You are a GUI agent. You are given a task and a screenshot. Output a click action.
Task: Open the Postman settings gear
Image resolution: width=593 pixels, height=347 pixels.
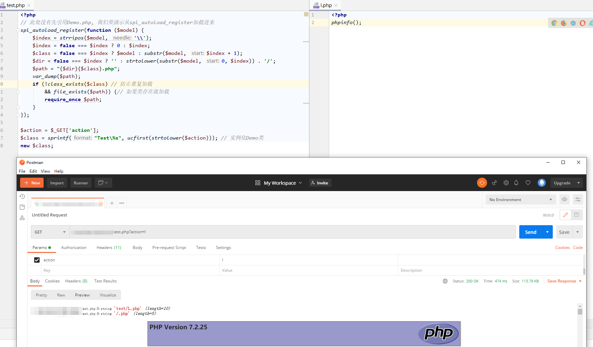coord(506,183)
